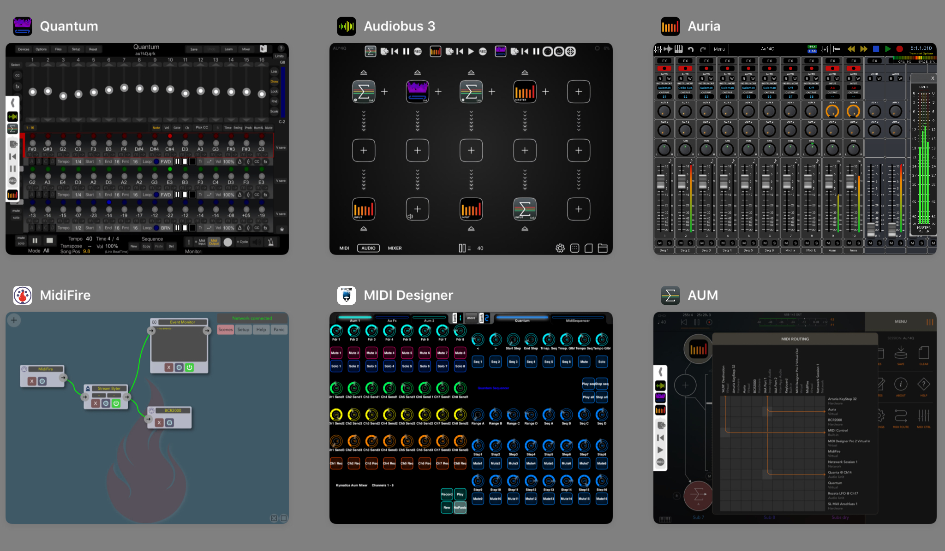Select the Vel tab in Quantum
The height and width of the screenshot is (551, 945).
167,128
